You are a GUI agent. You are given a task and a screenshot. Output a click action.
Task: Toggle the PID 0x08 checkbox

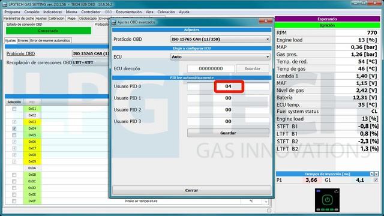coord(14,155)
